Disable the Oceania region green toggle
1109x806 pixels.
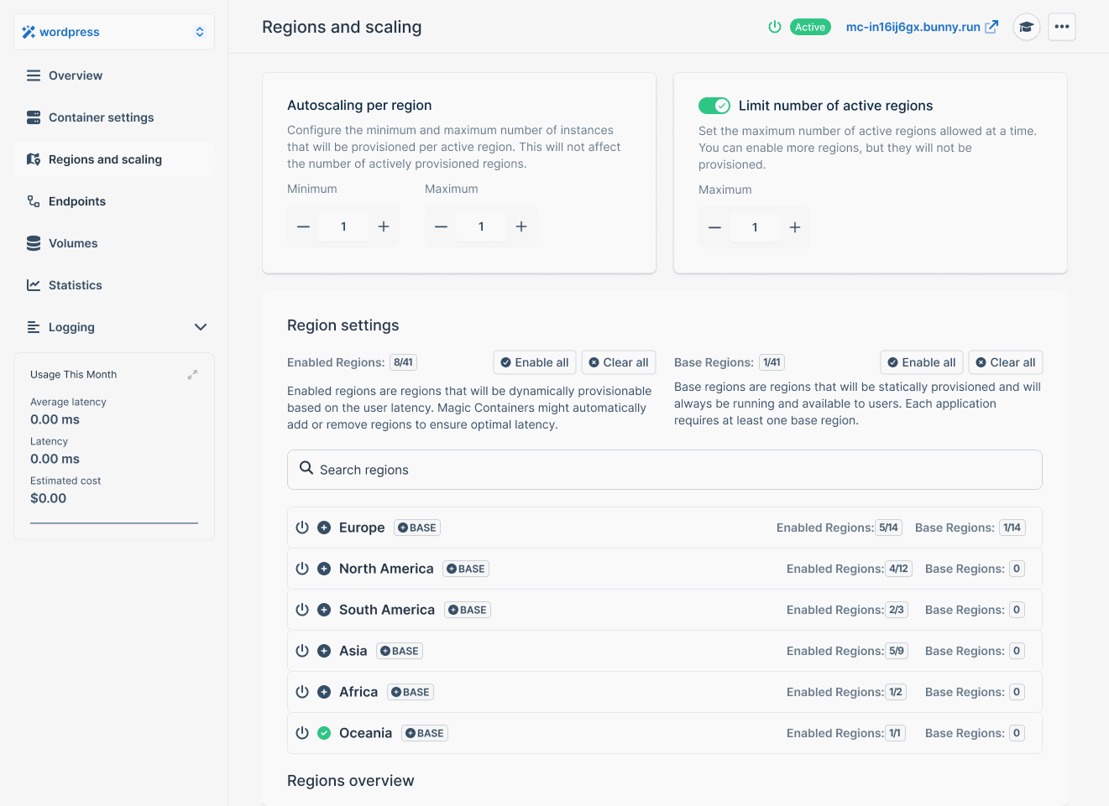click(323, 732)
